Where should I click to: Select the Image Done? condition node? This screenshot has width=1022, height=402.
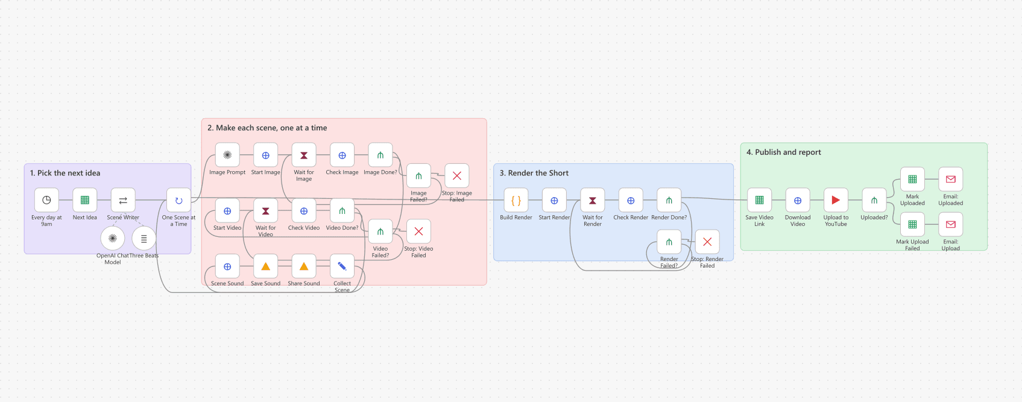tap(380, 155)
